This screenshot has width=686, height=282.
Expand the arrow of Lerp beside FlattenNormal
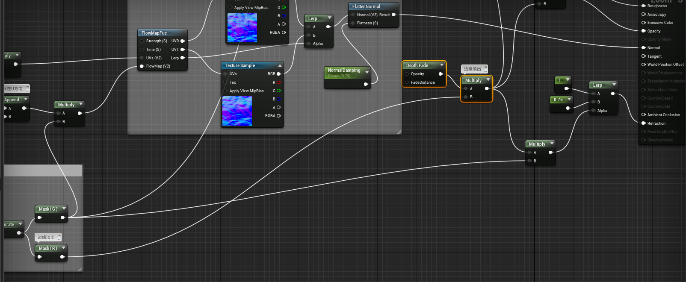point(329,18)
